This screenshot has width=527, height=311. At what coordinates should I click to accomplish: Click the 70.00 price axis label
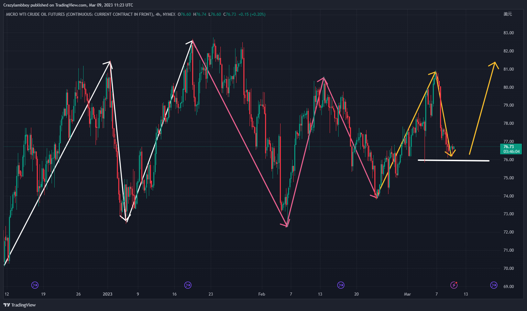[x=508, y=268]
